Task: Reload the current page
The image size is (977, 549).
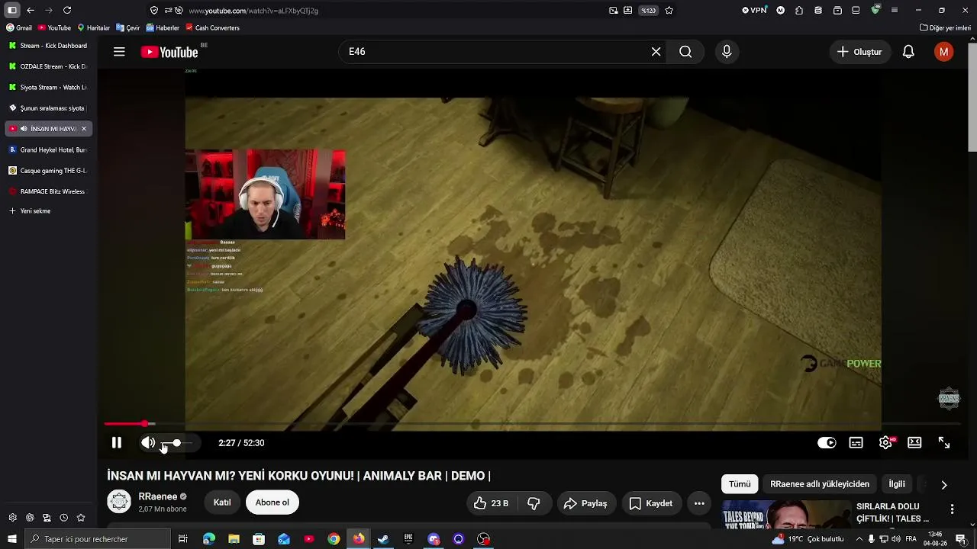Action: point(67,11)
